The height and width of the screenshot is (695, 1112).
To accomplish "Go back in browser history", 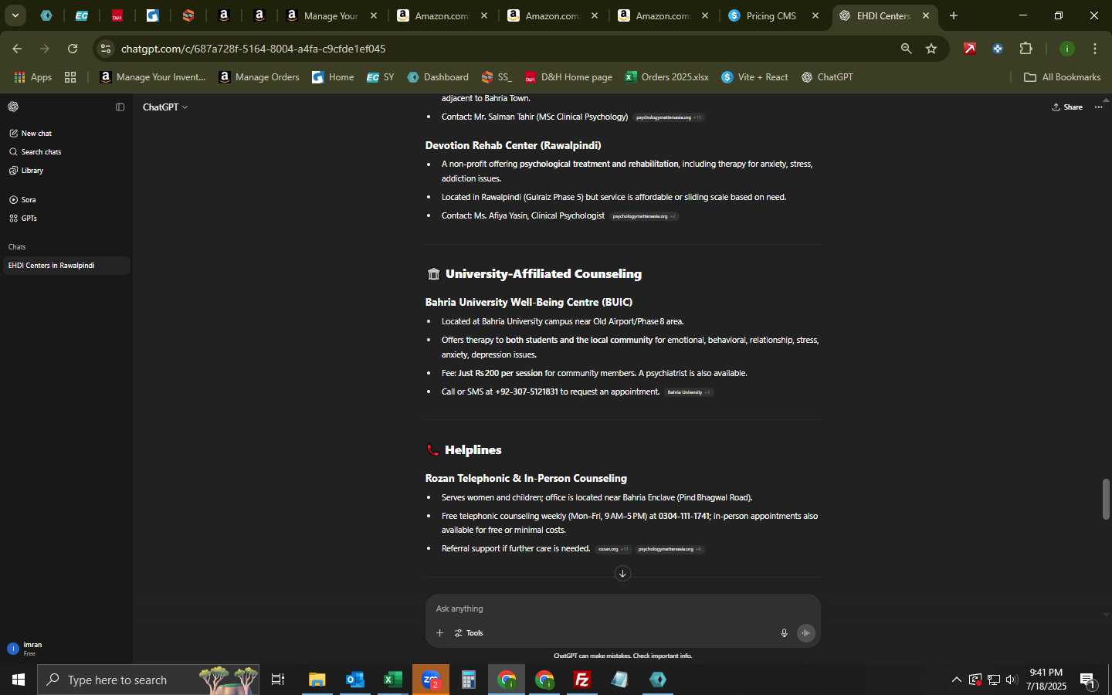I will pos(17,49).
